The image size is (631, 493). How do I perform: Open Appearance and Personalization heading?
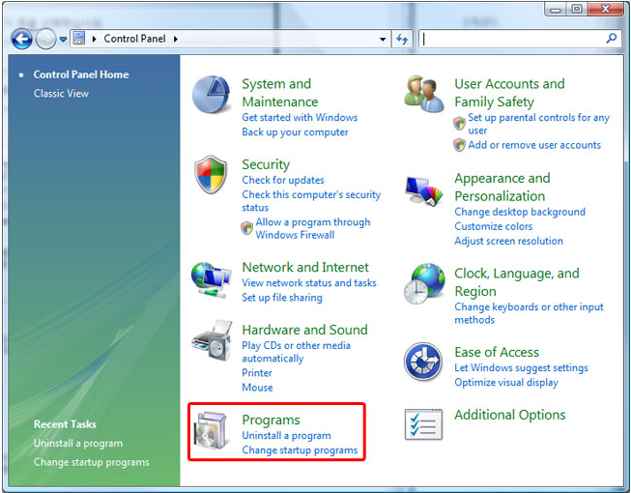[502, 187]
